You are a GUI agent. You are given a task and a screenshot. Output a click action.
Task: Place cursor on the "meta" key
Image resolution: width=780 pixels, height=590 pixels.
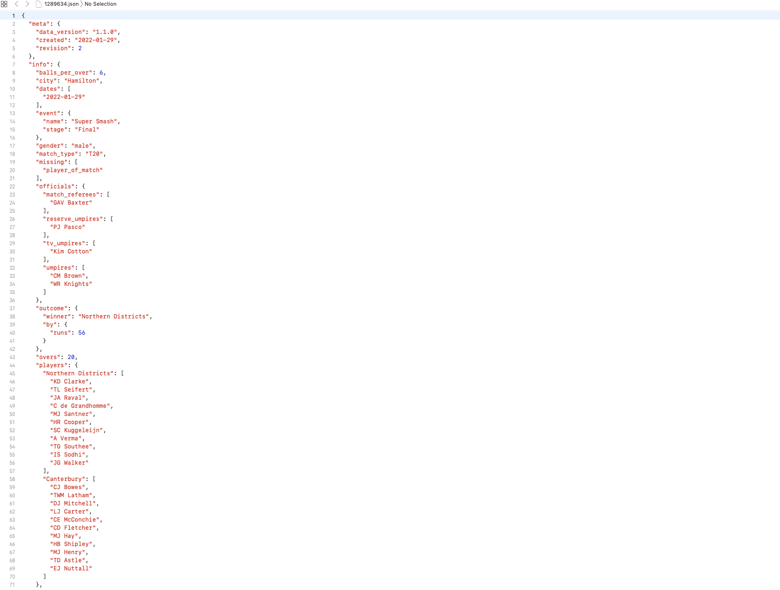coord(39,24)
